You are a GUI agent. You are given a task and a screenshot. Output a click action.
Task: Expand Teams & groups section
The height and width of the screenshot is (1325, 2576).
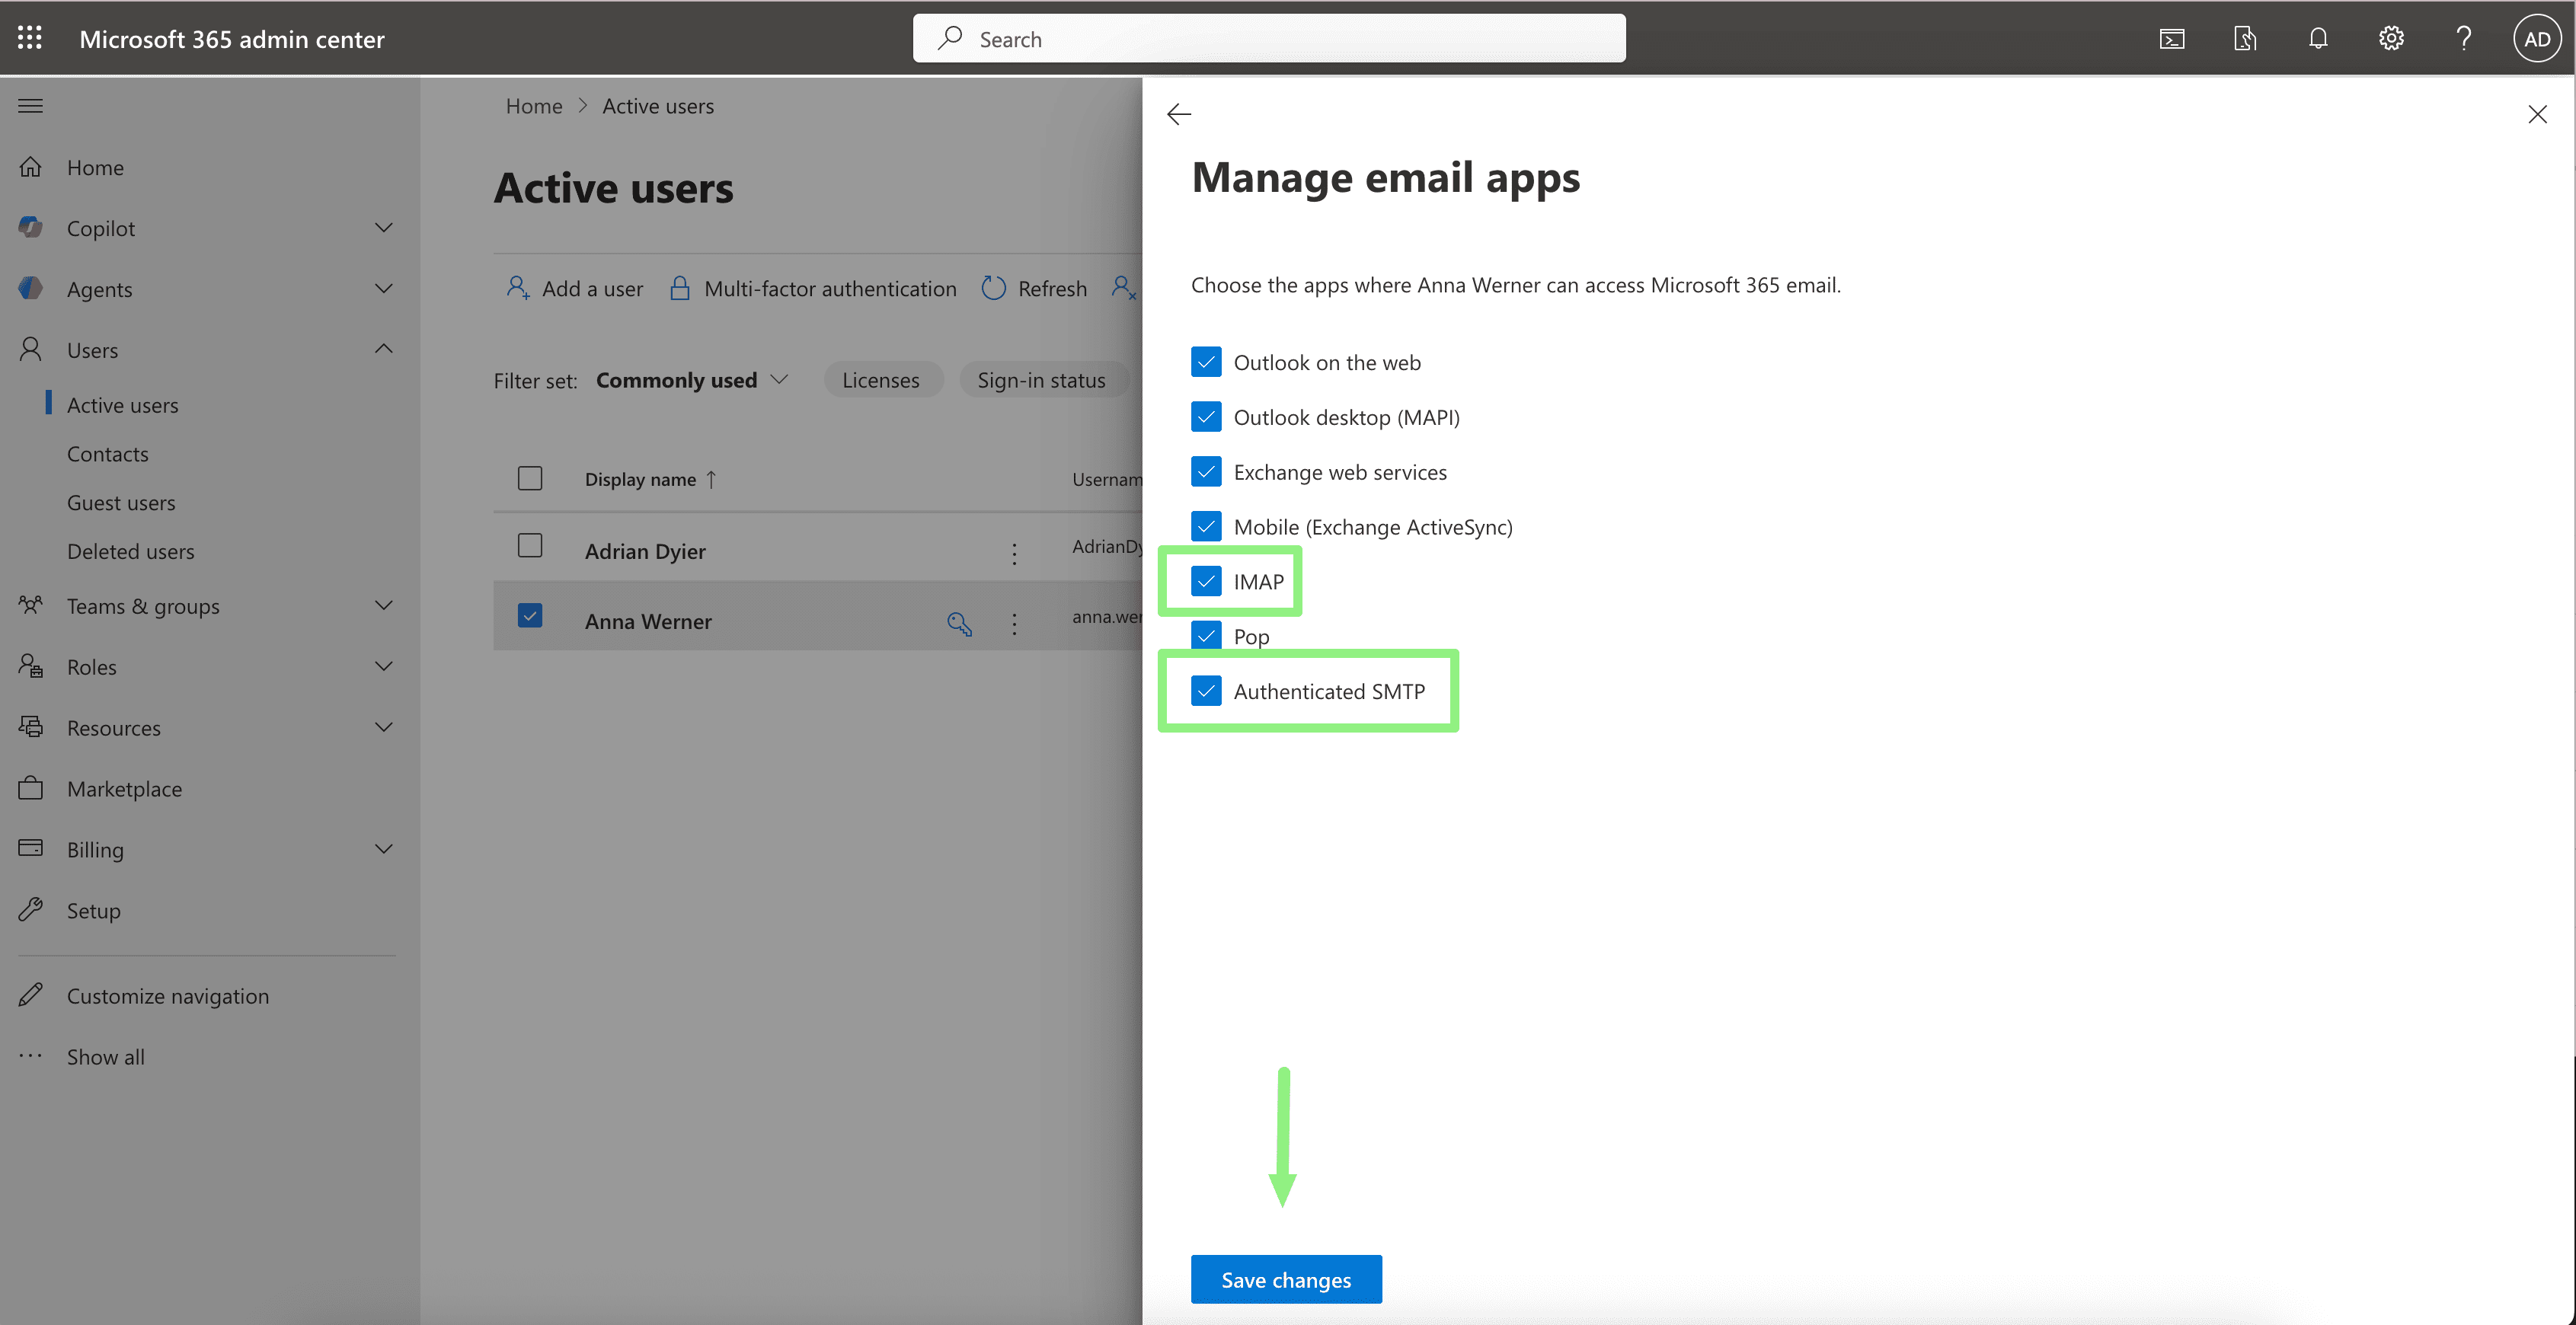383,606
